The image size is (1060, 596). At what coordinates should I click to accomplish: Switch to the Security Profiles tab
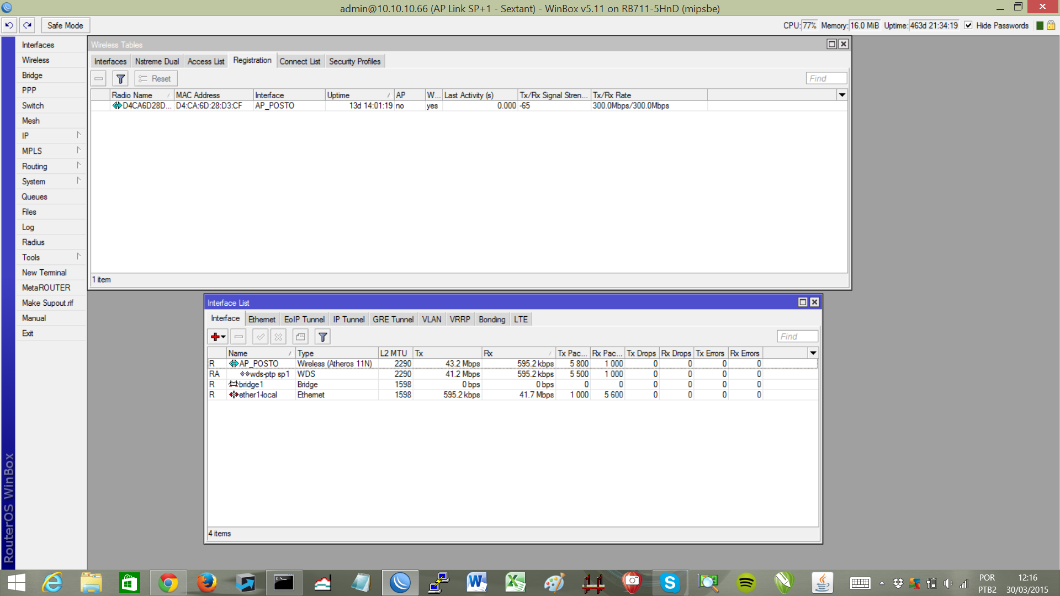(354, 61)
